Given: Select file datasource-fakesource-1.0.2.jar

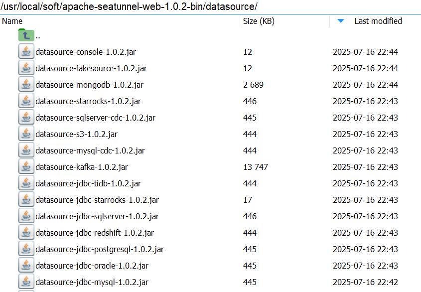Looking at the screenshot, I should pyautogui.click(x=91, y=68).
